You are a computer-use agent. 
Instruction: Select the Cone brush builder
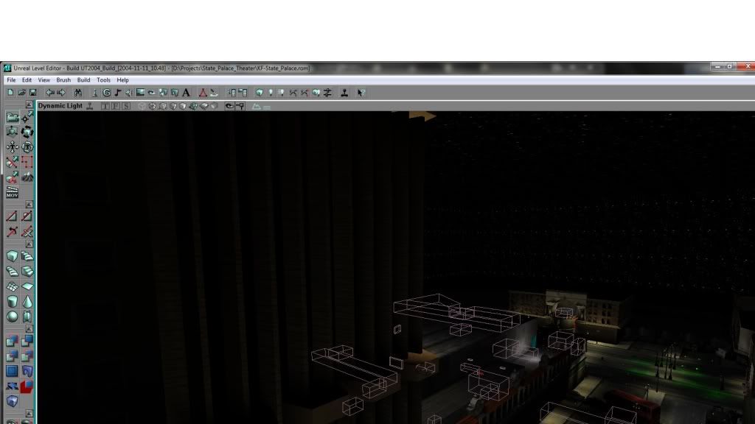point(27,302)
